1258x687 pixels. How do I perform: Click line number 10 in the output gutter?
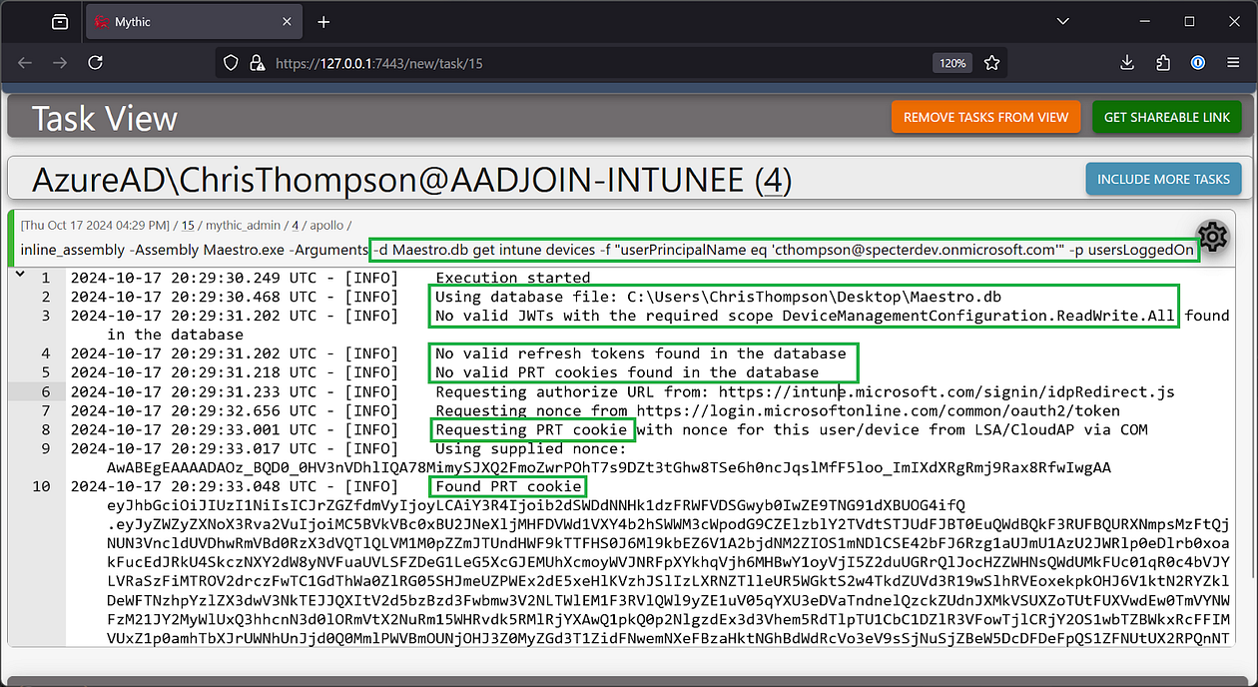coord(41,486)
